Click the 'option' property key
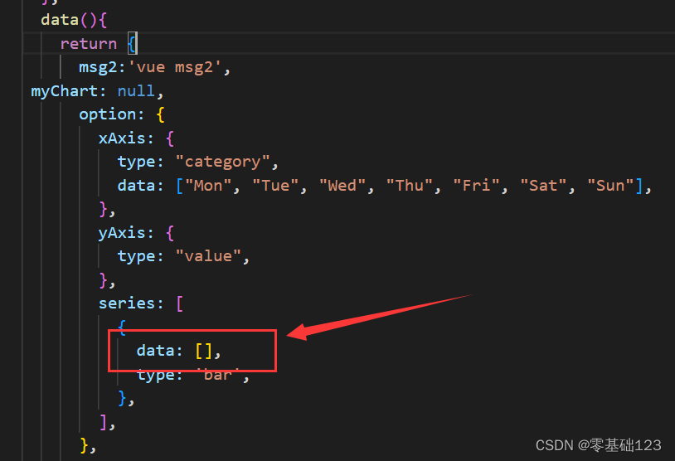 107,114
